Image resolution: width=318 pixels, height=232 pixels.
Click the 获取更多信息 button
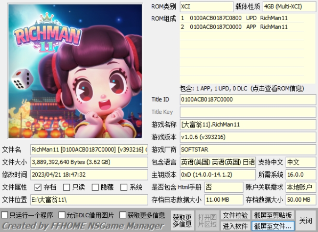point(182,221)
